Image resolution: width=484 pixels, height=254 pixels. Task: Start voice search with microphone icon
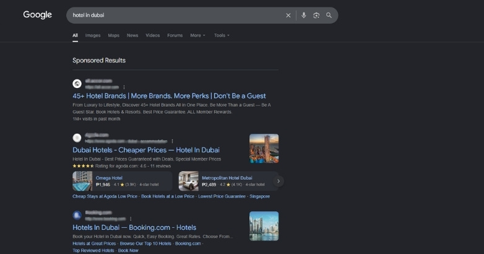(x=304, y=15)
